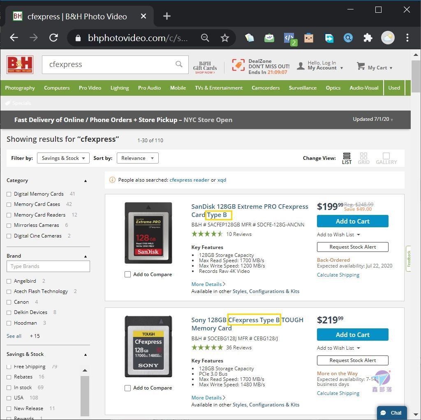Click the Savings & Stock list scrollbar

(x=85, y=396)
